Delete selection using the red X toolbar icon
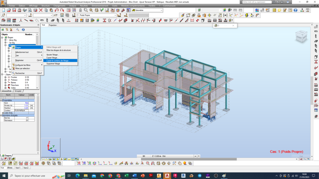 40,11
